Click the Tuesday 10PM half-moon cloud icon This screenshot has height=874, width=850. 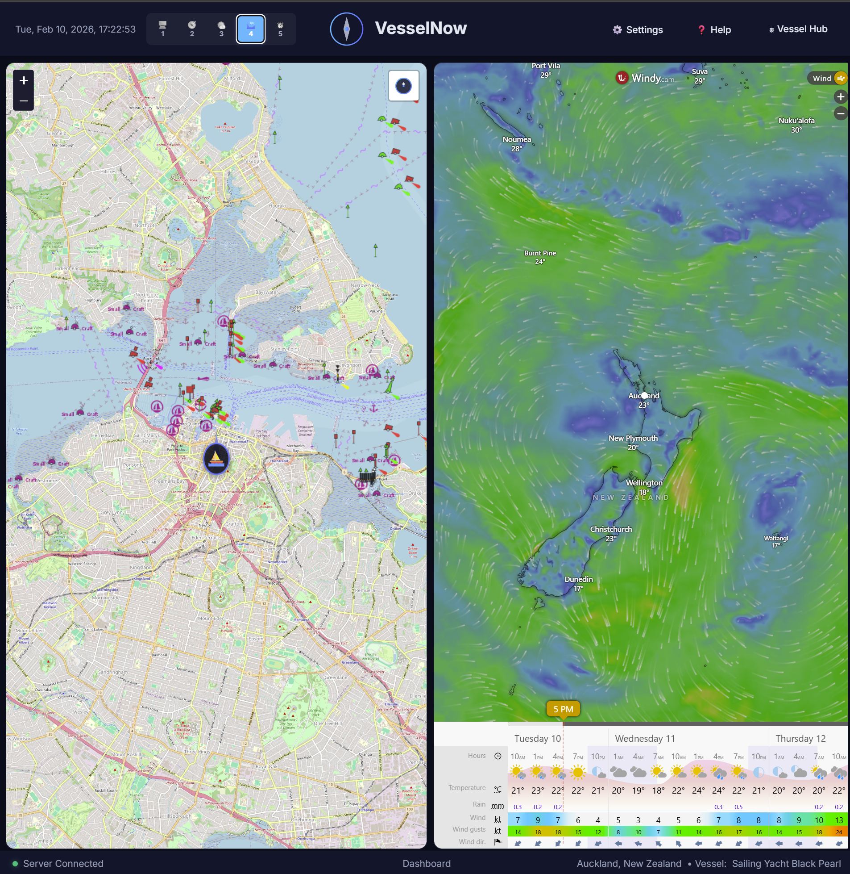tap(598, 772)
